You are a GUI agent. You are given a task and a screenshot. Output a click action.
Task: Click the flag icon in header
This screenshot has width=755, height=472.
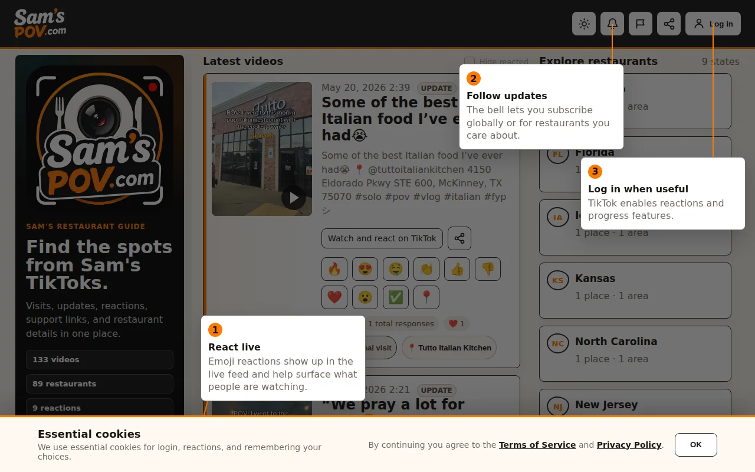pos(641,24)
